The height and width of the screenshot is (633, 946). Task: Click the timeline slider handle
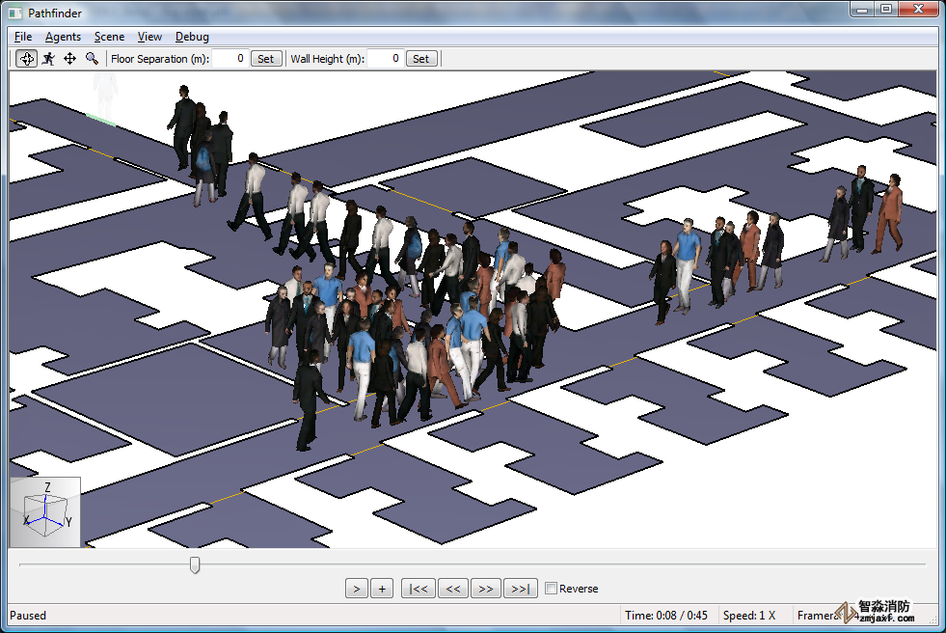195,564
